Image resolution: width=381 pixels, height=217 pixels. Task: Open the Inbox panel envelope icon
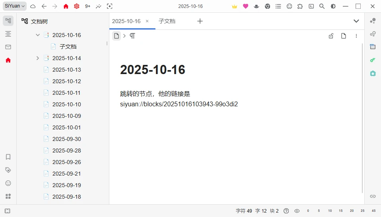click(8, 47)
